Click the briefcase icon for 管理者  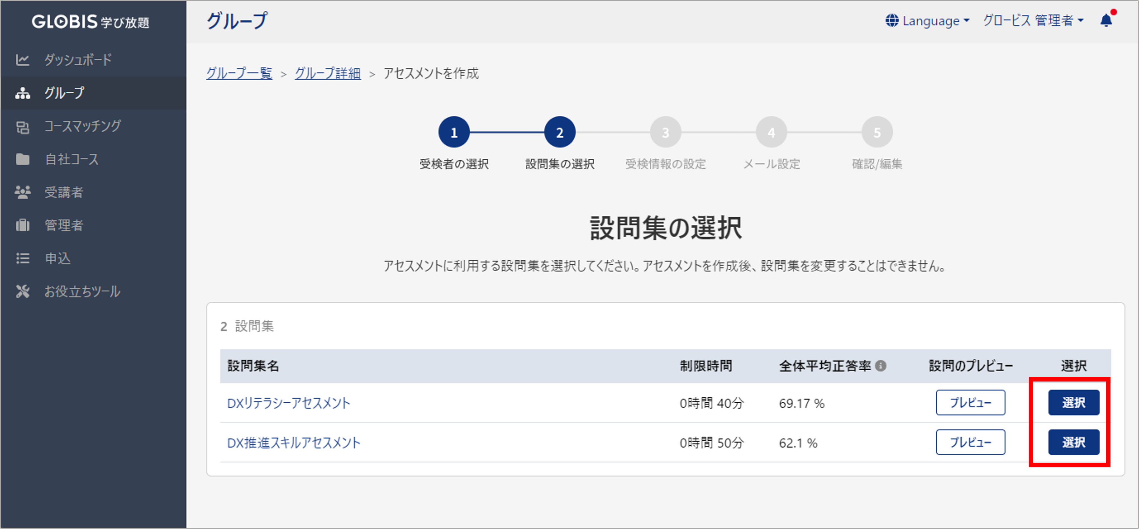coord(22,225)
